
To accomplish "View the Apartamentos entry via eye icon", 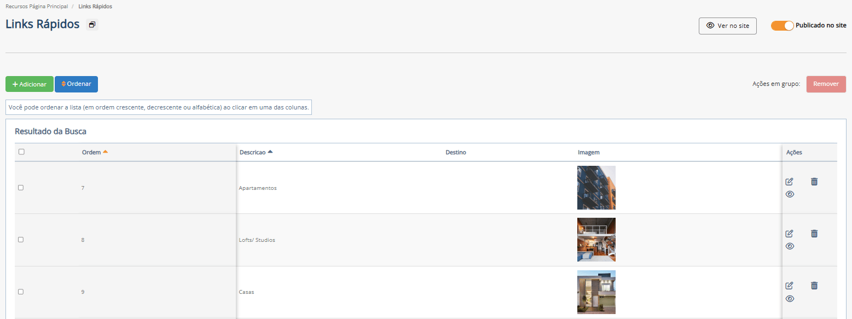I will tap(790, 194).
